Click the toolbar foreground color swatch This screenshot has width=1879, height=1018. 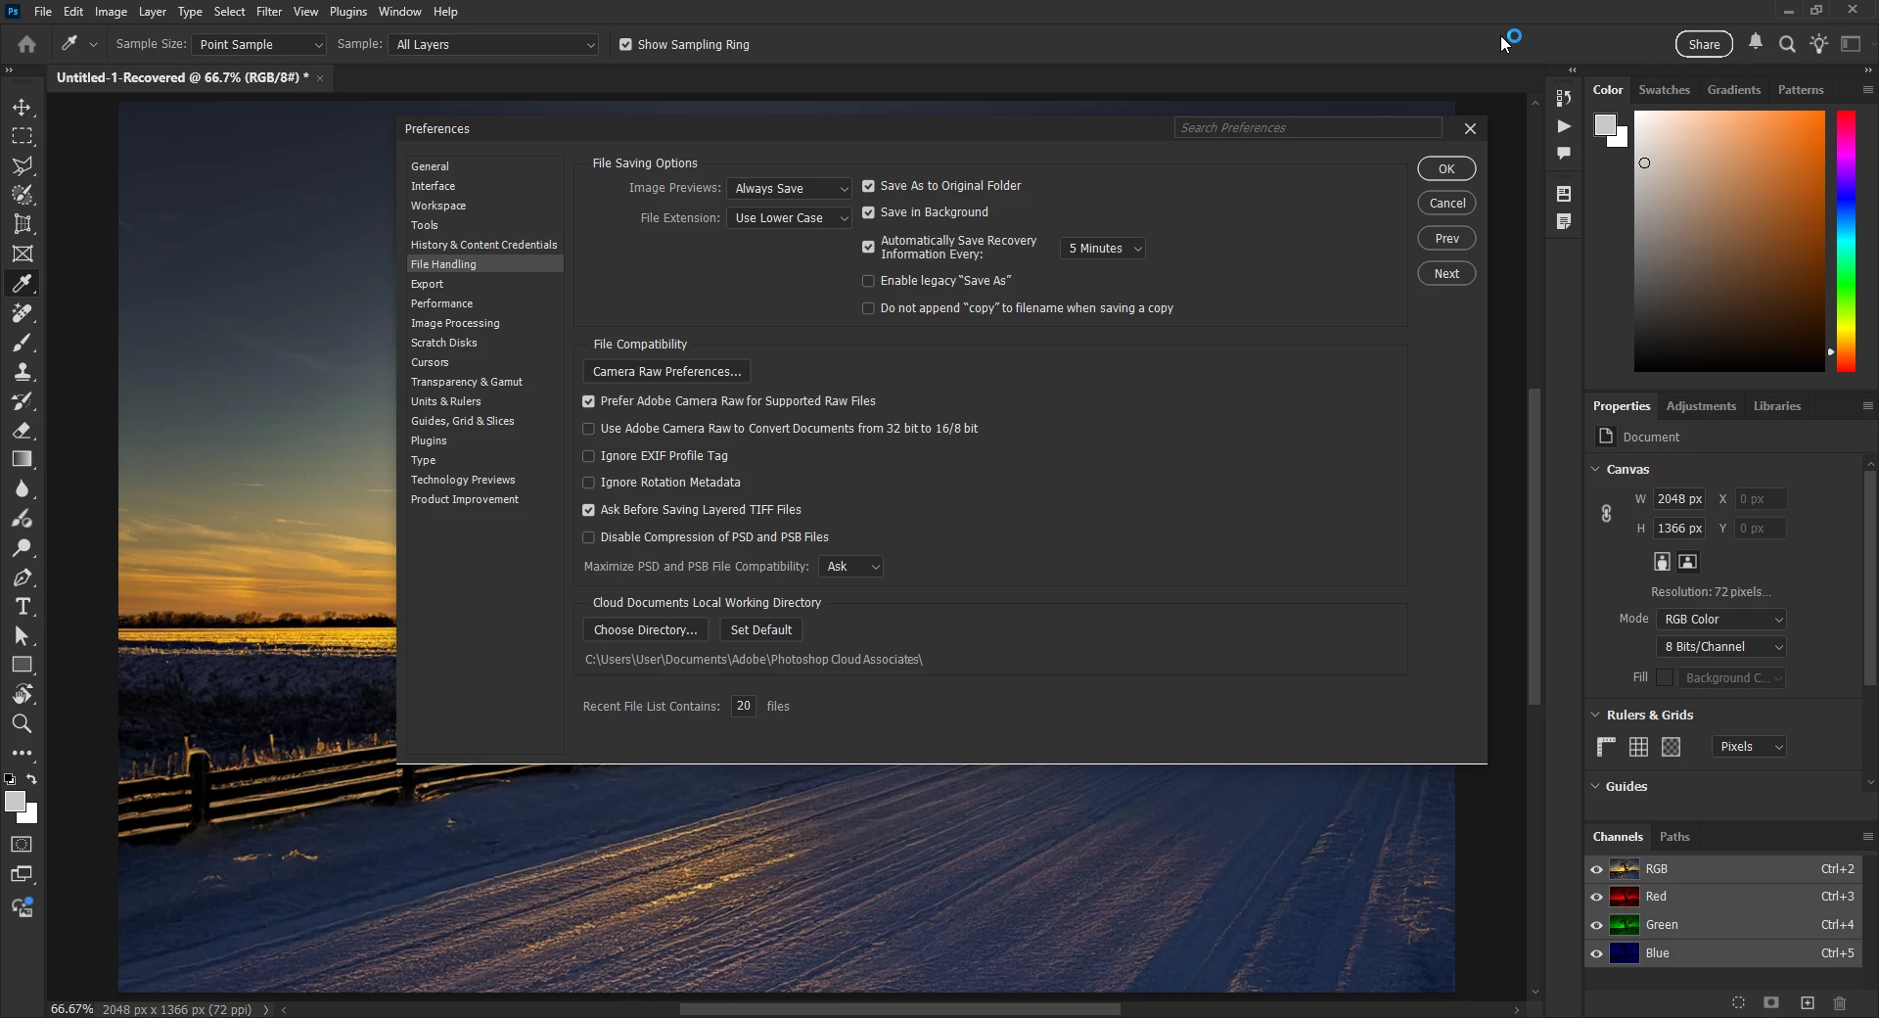(15, 803)
